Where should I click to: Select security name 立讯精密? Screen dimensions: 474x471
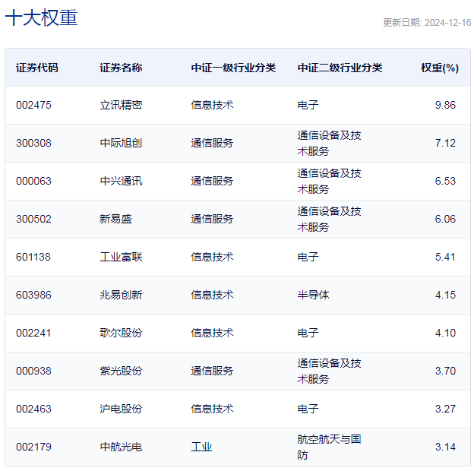121,105
